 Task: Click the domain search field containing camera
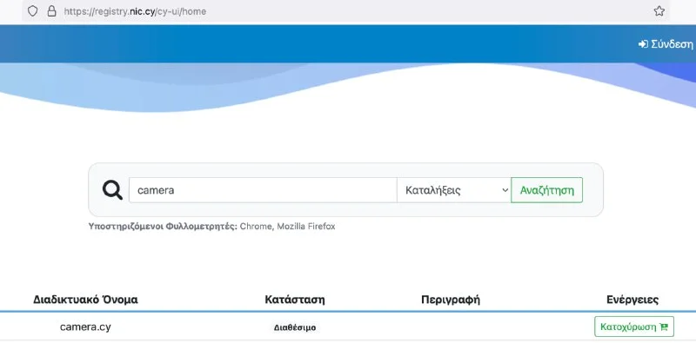click(263, 190)
